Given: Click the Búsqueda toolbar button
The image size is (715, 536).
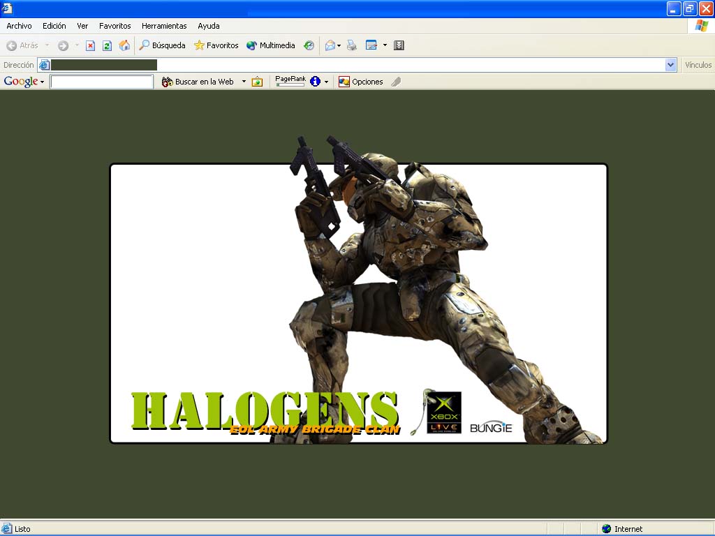Looking at the screenshot, I should 162,45.
